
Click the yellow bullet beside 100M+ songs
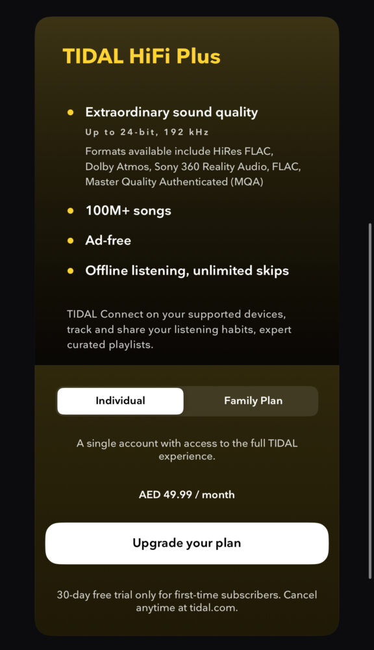coord(70,211)
